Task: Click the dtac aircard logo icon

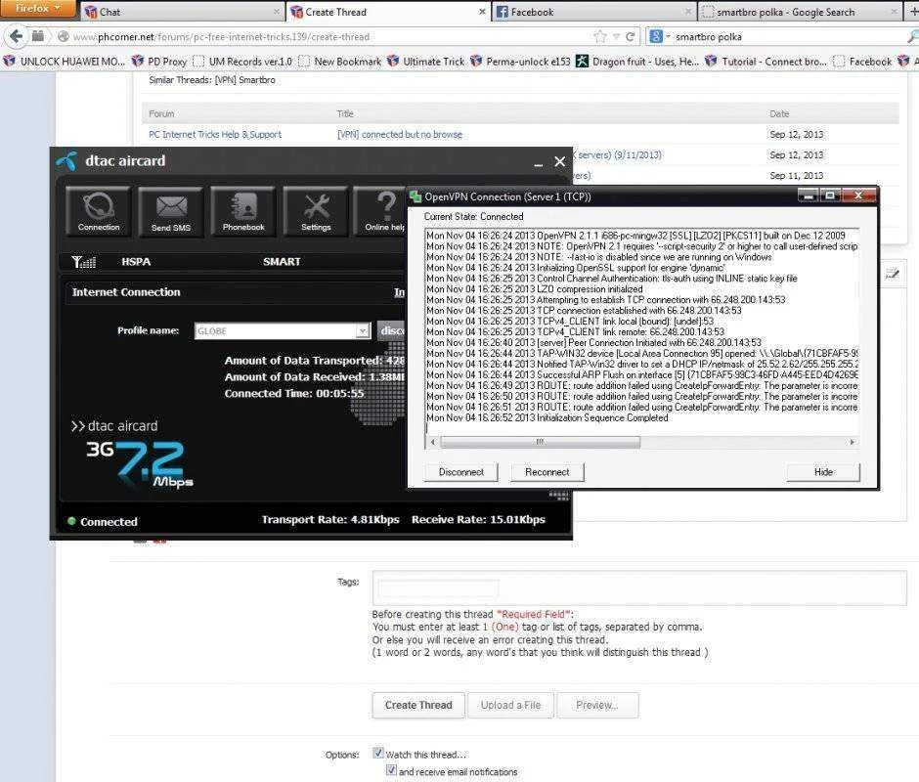Action: click(67, 160)
